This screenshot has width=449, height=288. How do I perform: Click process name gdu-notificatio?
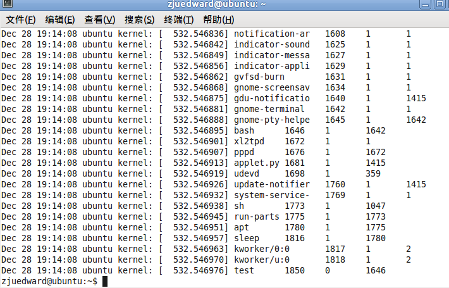(272, 98)
